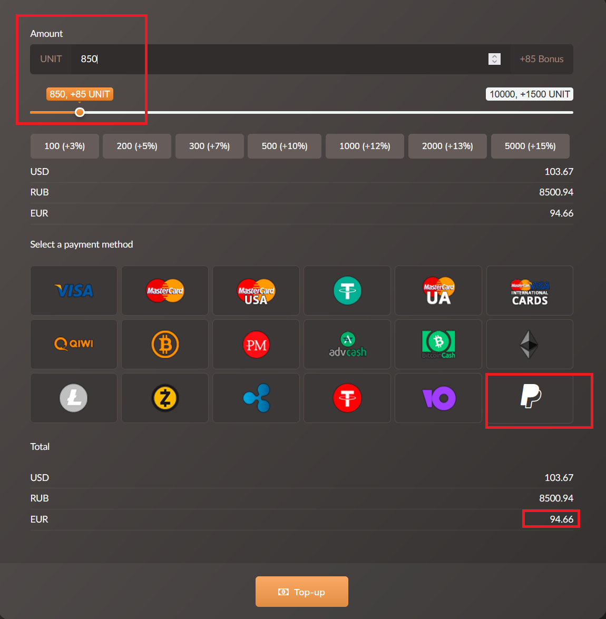Click the 500 (+10%) preset button
This screenshot has width=606, height=619.
click(285, 146)
